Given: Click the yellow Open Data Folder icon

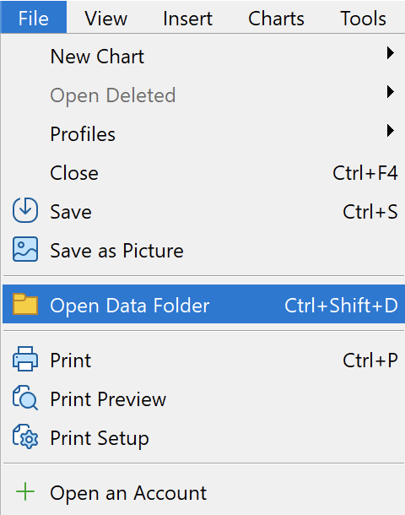Looking at the screenshot, I should point(25,304).
